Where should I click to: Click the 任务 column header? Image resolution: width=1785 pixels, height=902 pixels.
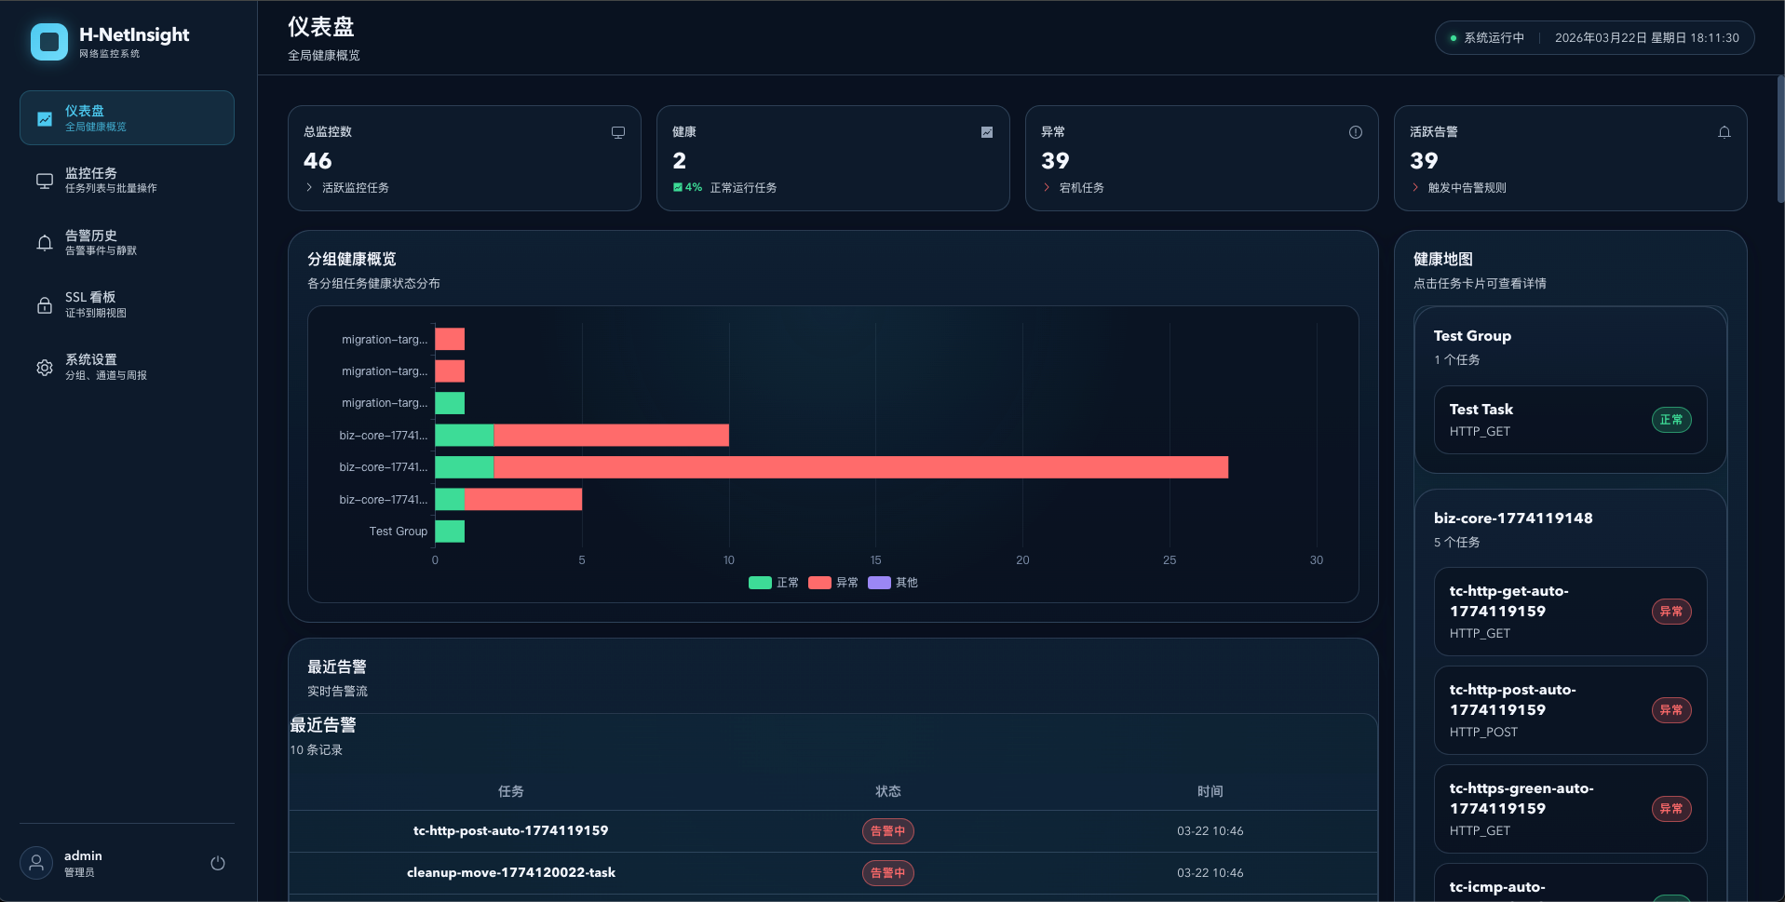[x=510, y=791]
